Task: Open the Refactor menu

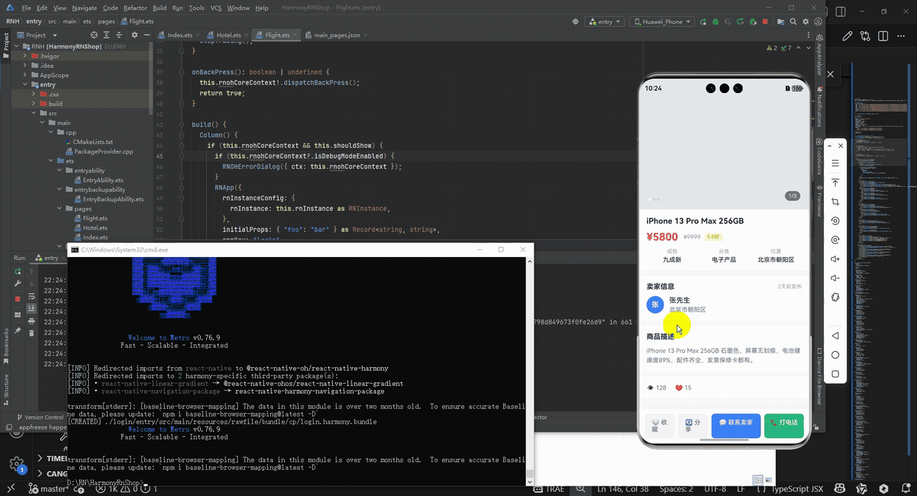Action: [135, 8]
